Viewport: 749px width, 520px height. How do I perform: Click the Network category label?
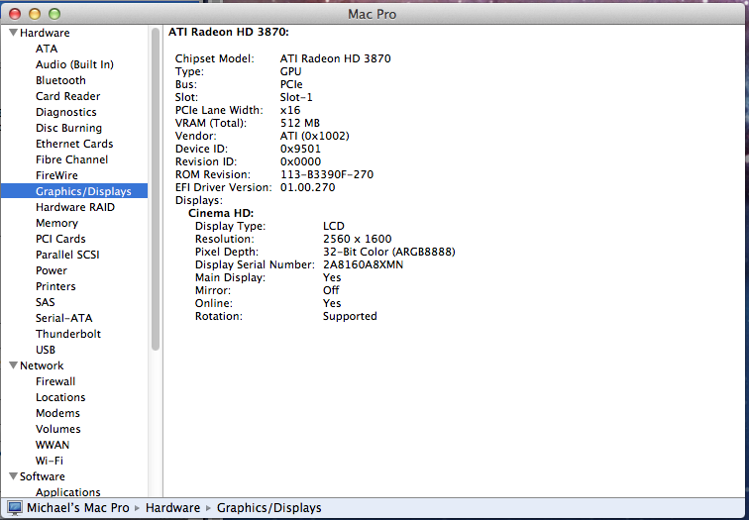(42, 365)
